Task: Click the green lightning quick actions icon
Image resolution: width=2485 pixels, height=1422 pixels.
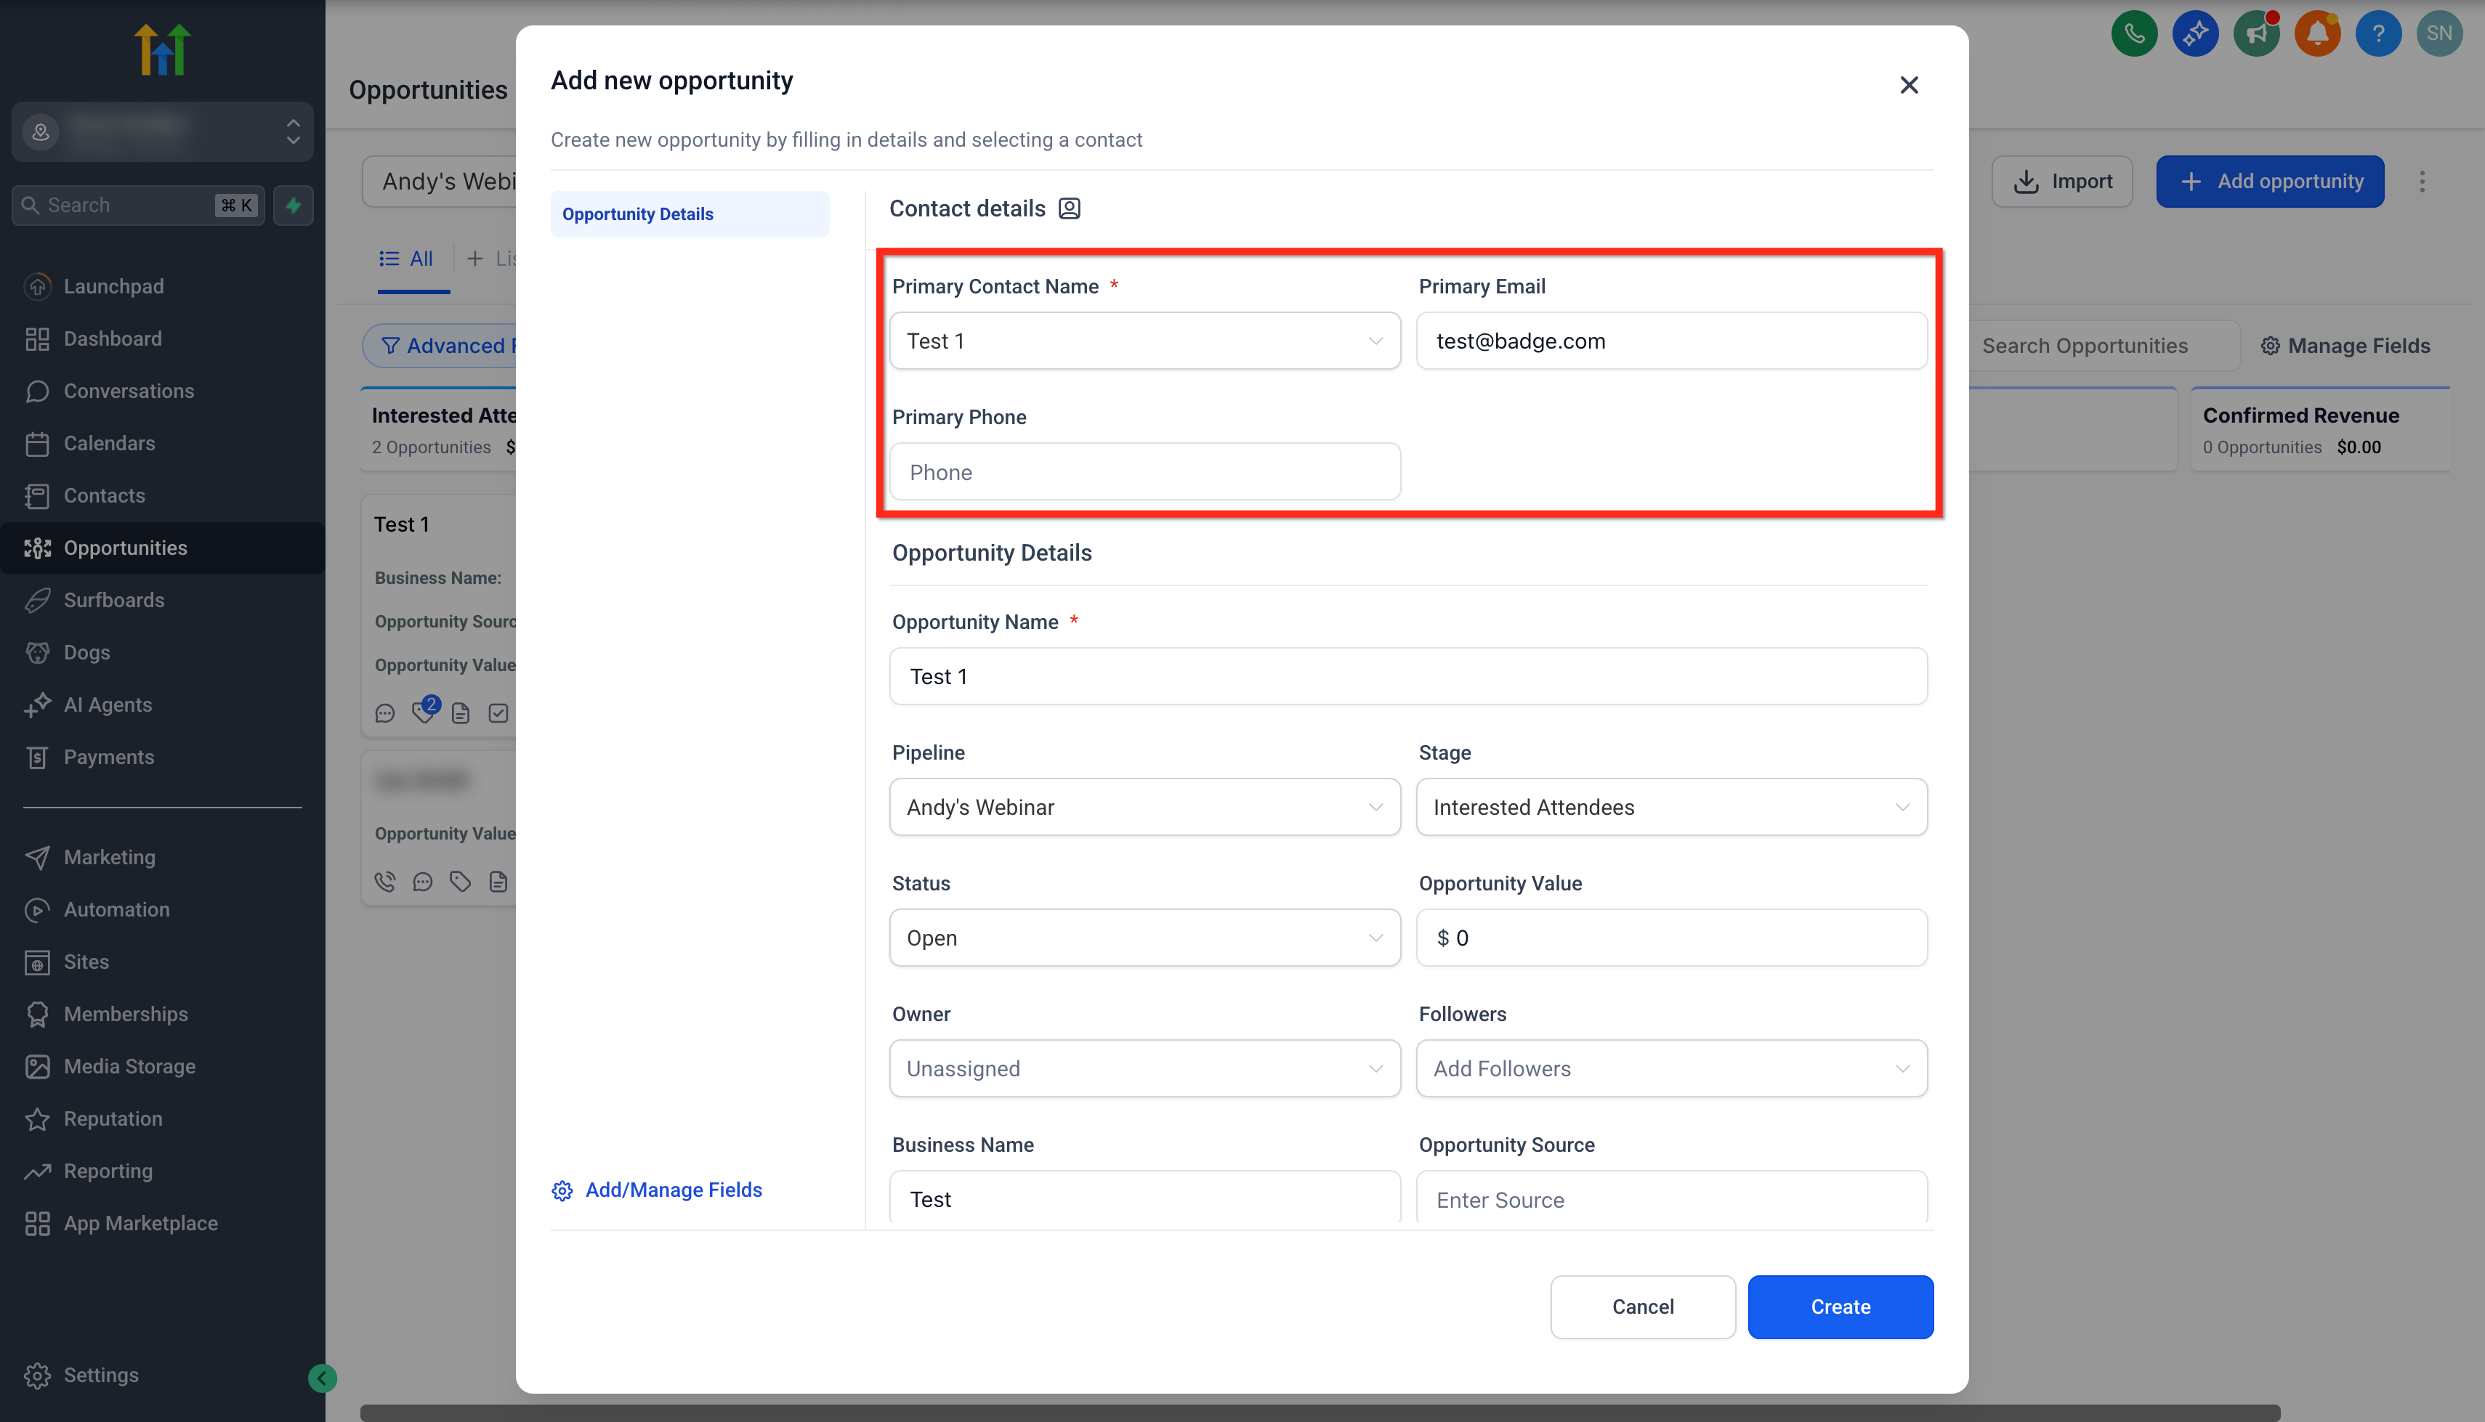Action: pyautogui.click(x=293, y=205)
